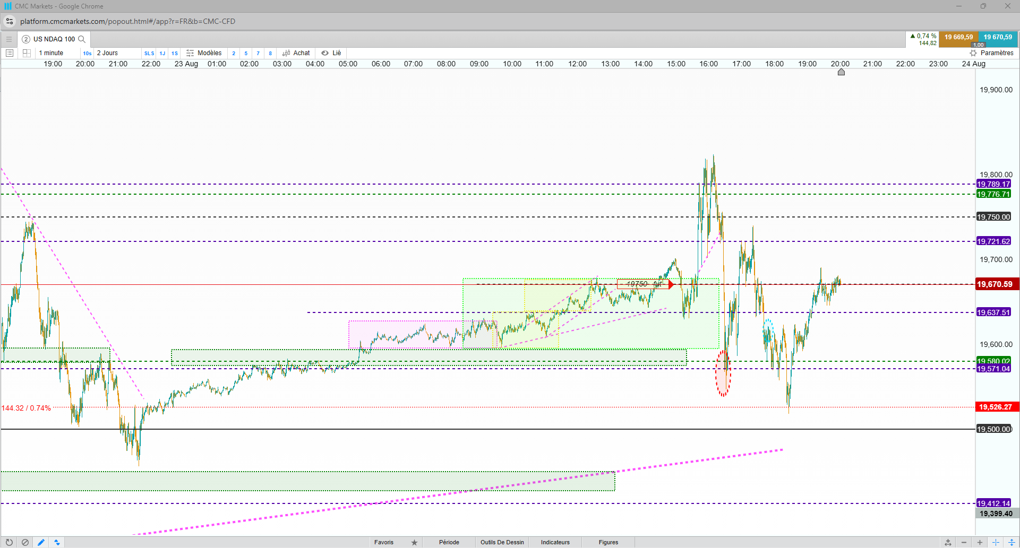This screenshot has width=1020, height=548.
Task: Click the list view icon in the toolbar
Action: [x=9, y=53]
